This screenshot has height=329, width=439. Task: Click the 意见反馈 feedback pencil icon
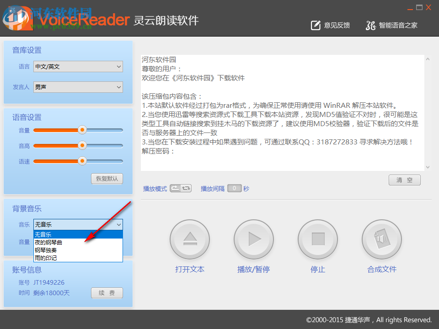coord(315,25)
